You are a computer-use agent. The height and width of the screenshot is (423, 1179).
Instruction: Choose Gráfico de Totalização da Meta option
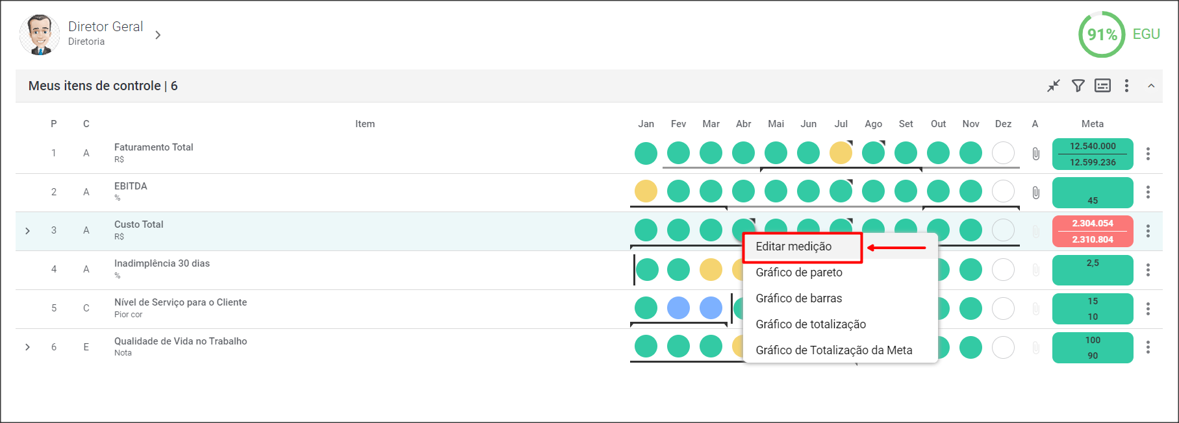[x=833, y=350]
